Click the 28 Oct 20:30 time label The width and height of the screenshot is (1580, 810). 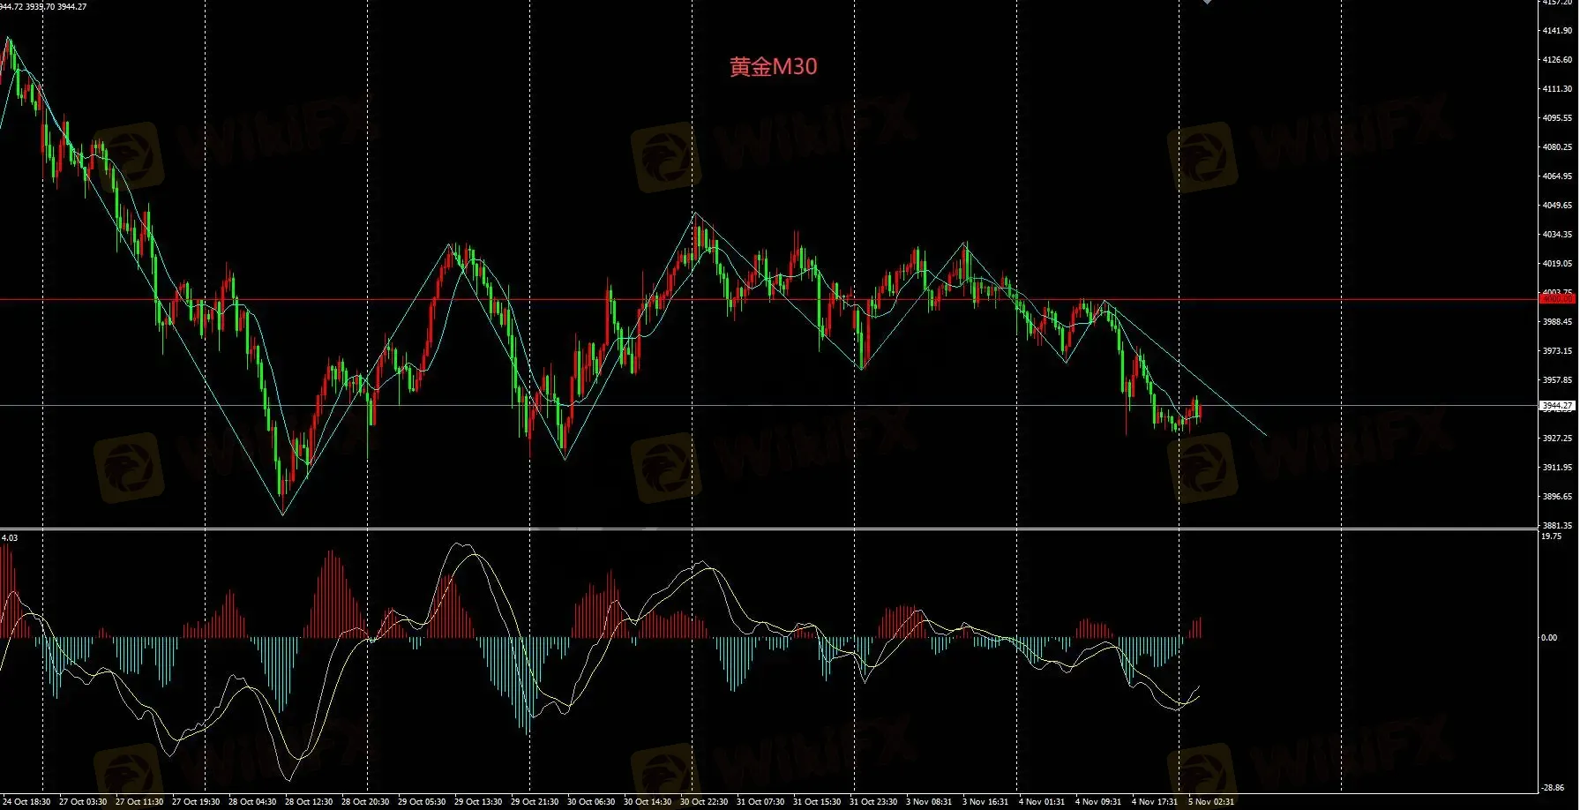tap(365, 802)
